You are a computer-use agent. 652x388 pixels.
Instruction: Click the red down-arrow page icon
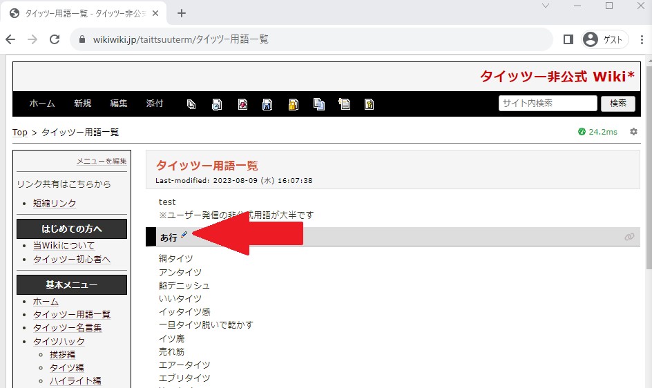tap(242, 104)
